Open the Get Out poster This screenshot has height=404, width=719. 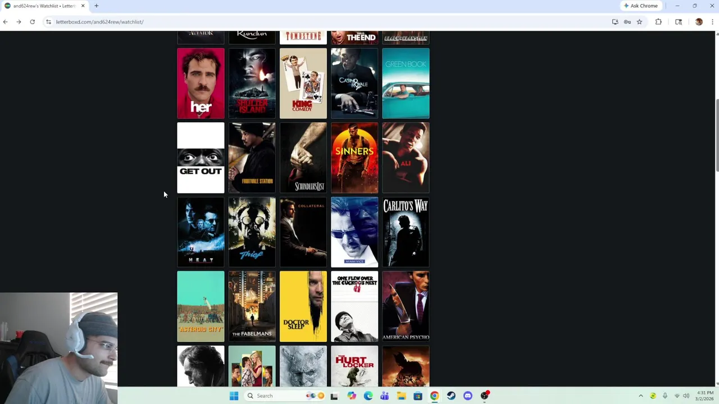(x=201, y=158)
